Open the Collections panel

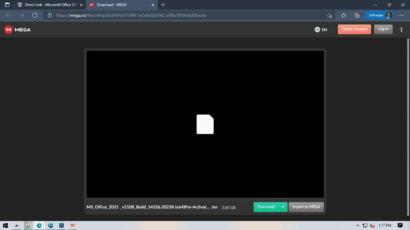click(357, 15)
